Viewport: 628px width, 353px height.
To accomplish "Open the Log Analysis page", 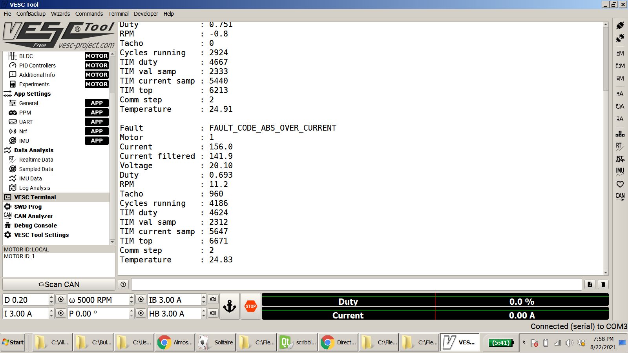I will click(56, 188).
